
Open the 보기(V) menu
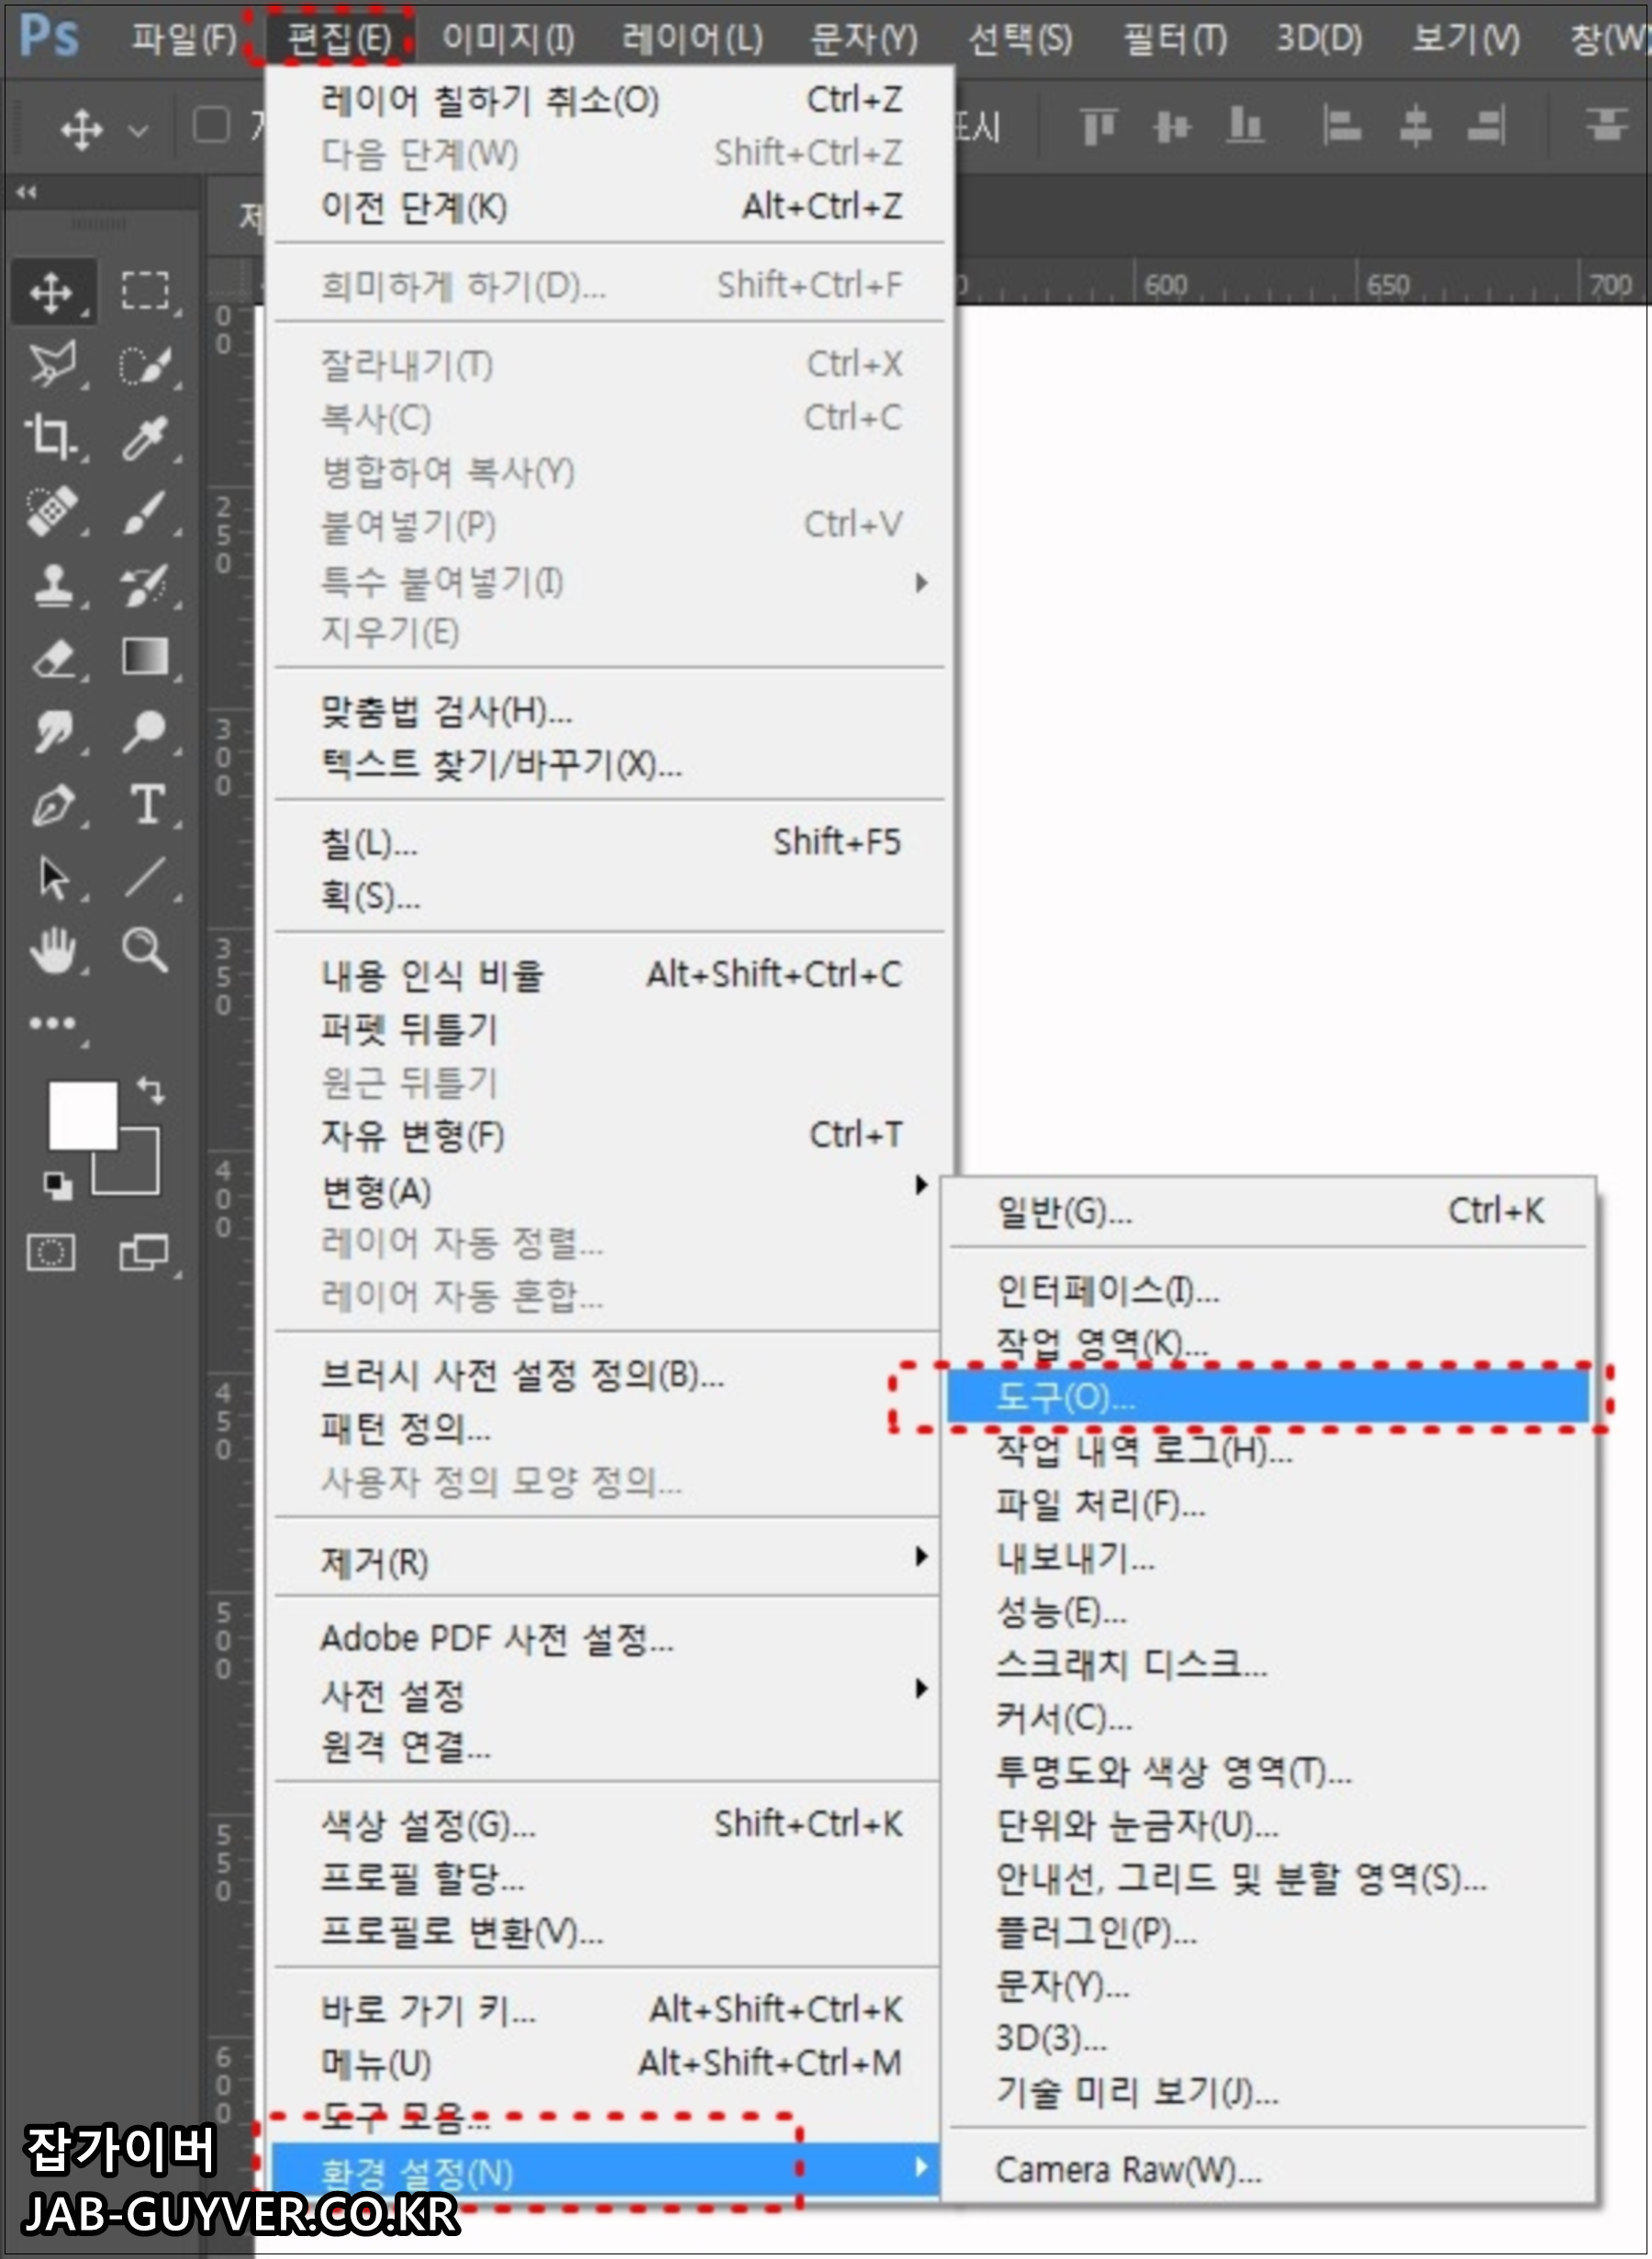[x=1465, y=39]
